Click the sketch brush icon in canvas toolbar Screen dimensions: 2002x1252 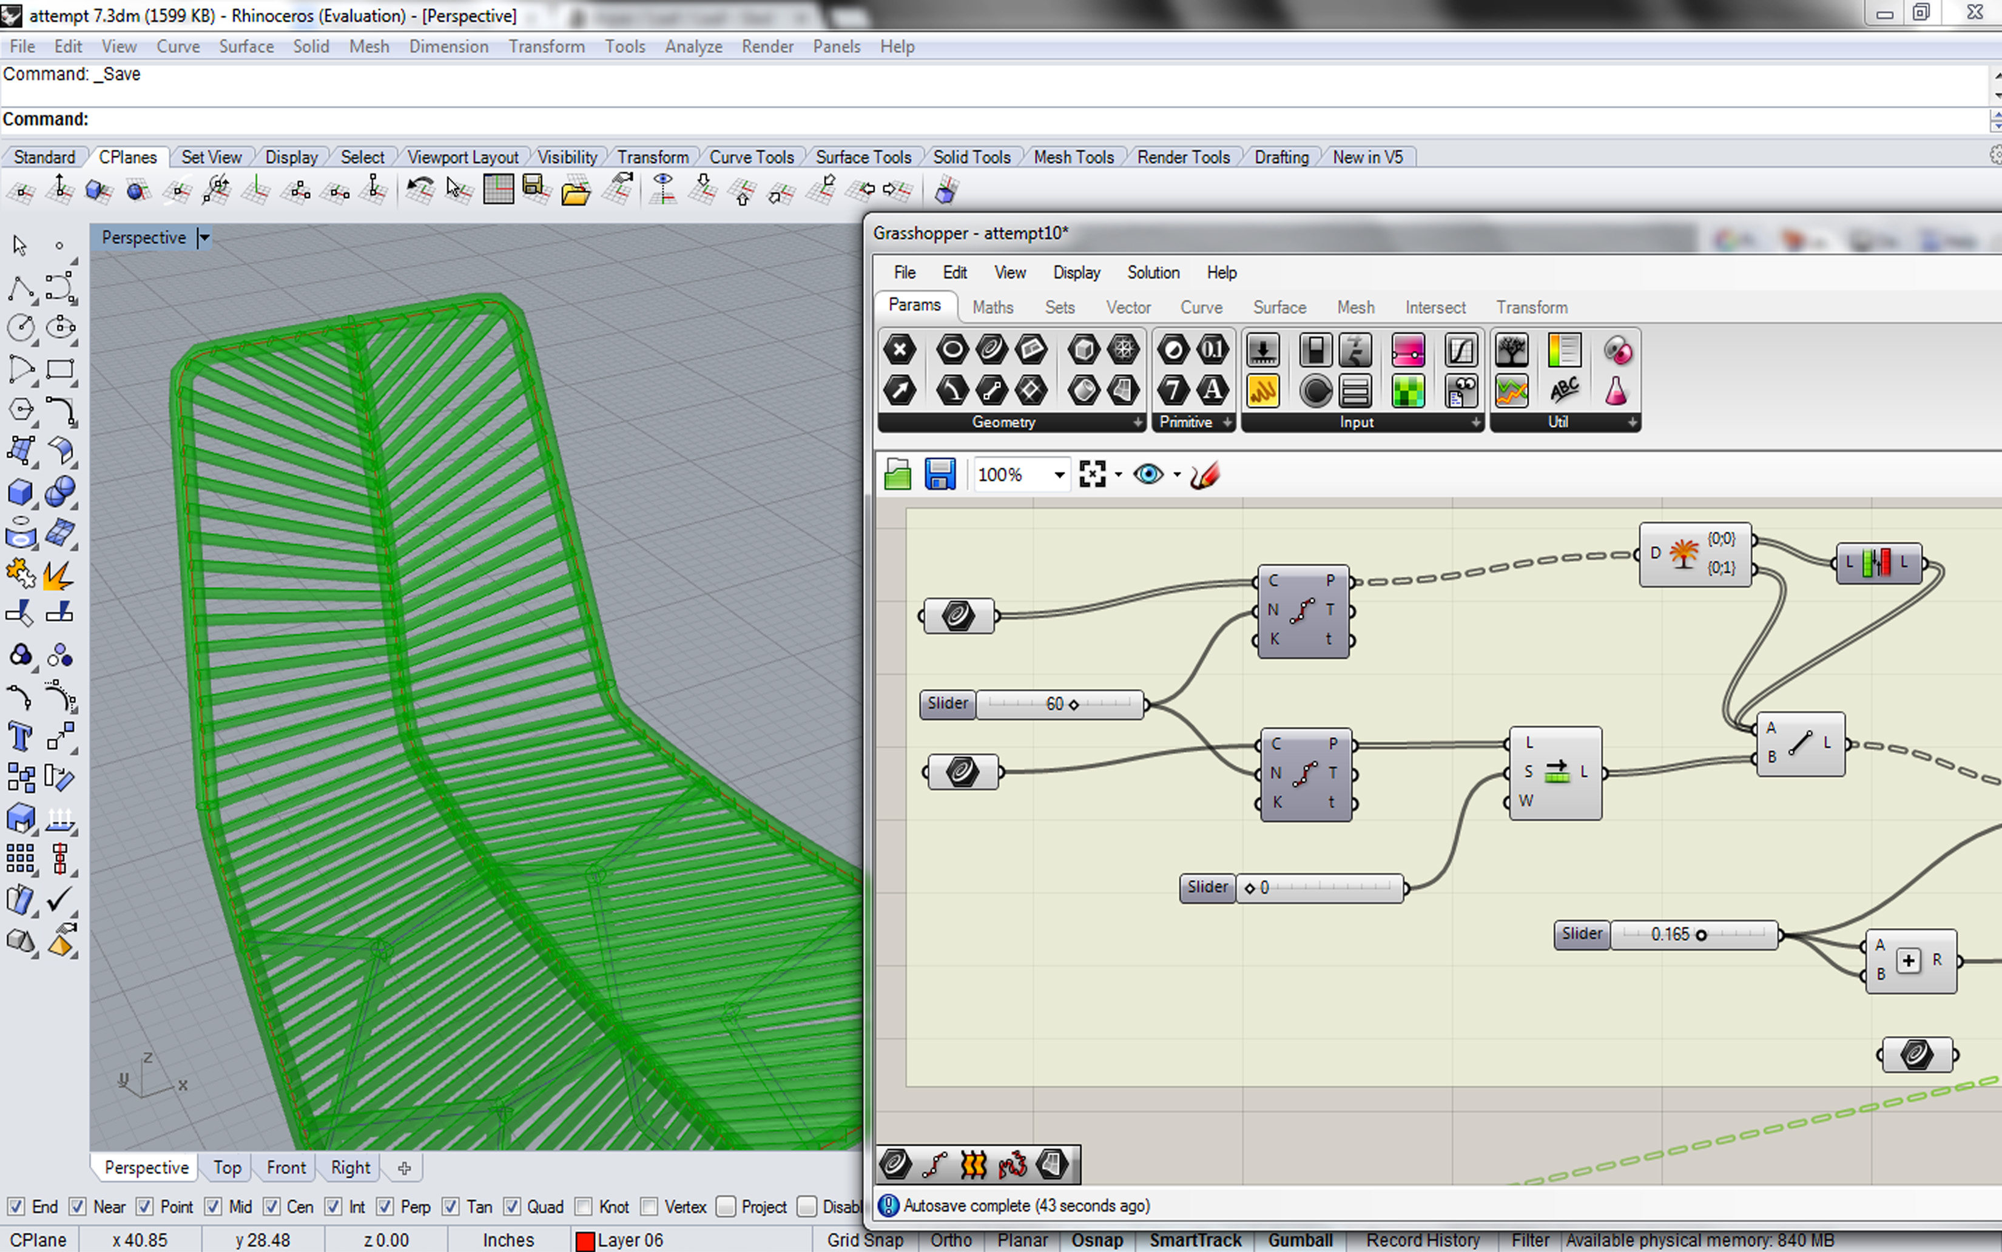pos(1205,474)
